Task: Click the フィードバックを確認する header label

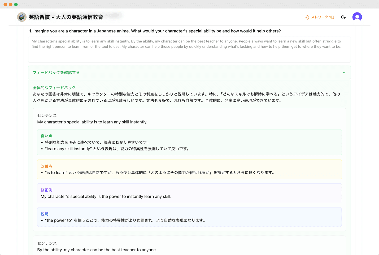Action: (56, 72)
